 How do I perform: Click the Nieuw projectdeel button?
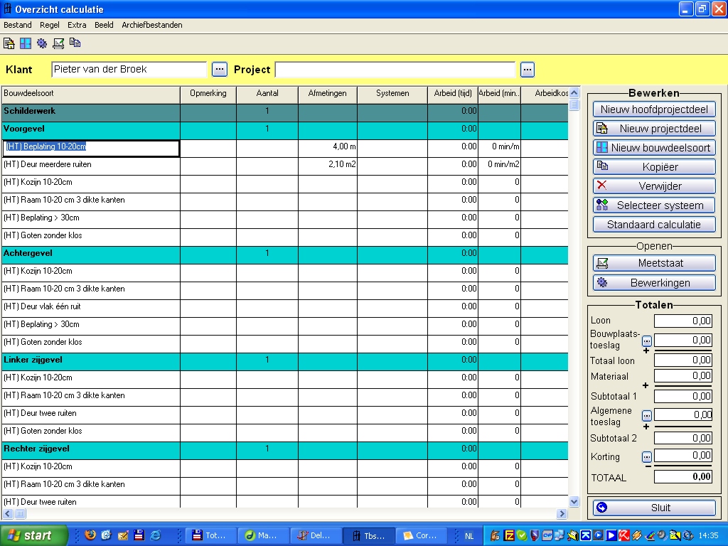pos(654,129)
